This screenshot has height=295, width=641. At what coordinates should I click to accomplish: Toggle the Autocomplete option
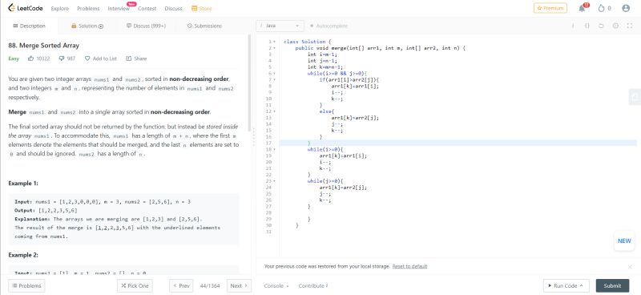tap(329, 26)
